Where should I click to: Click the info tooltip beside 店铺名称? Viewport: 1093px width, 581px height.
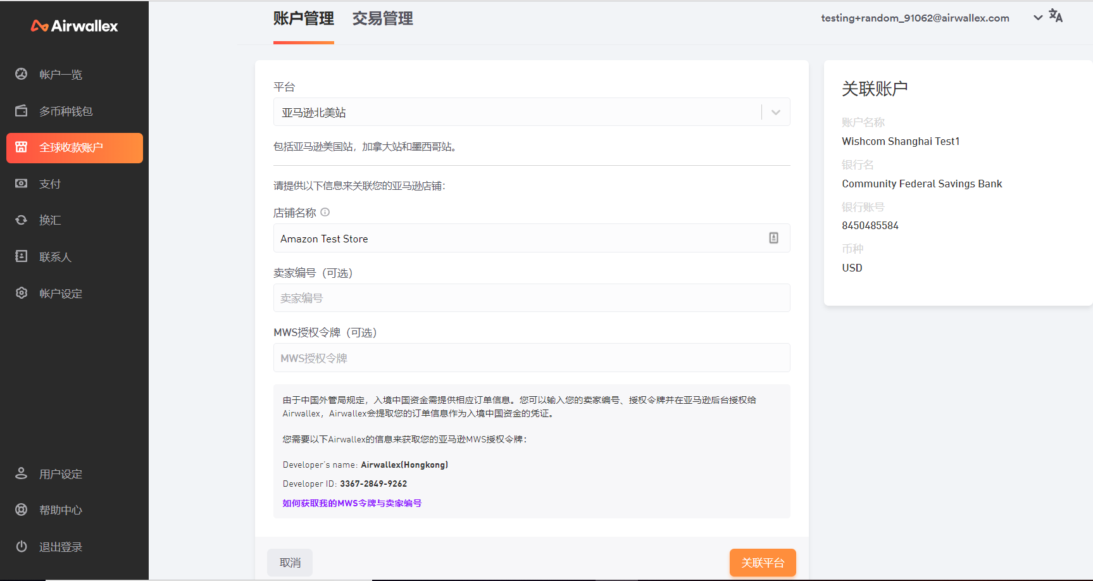(325, 212)
